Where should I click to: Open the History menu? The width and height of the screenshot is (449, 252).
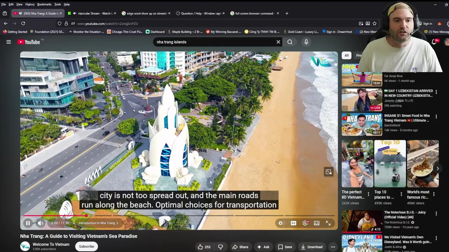pyautogui.click(x=30, y=4)
